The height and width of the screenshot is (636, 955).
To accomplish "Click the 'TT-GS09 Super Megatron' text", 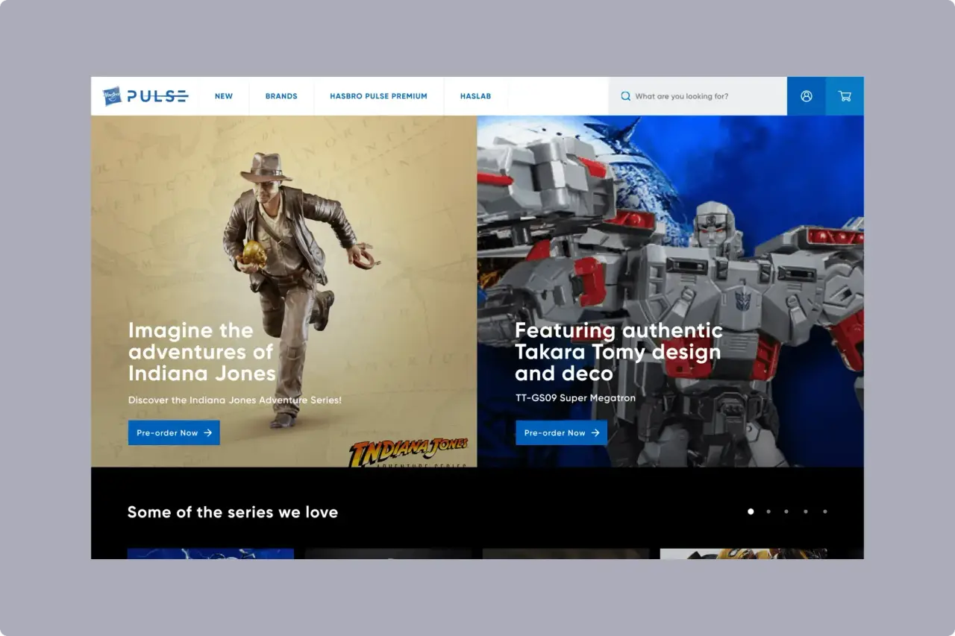I will click(x=575, y=398).
